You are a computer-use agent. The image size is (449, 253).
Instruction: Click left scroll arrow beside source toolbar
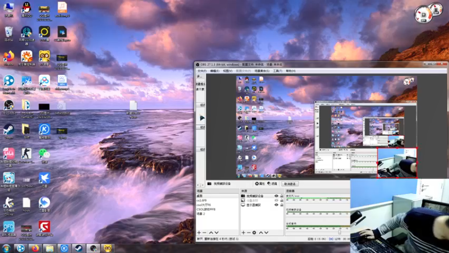point(198,185)
